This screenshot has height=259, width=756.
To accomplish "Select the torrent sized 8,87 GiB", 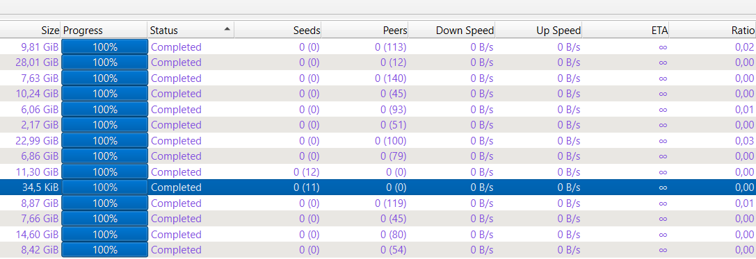I will pos(378,203).
